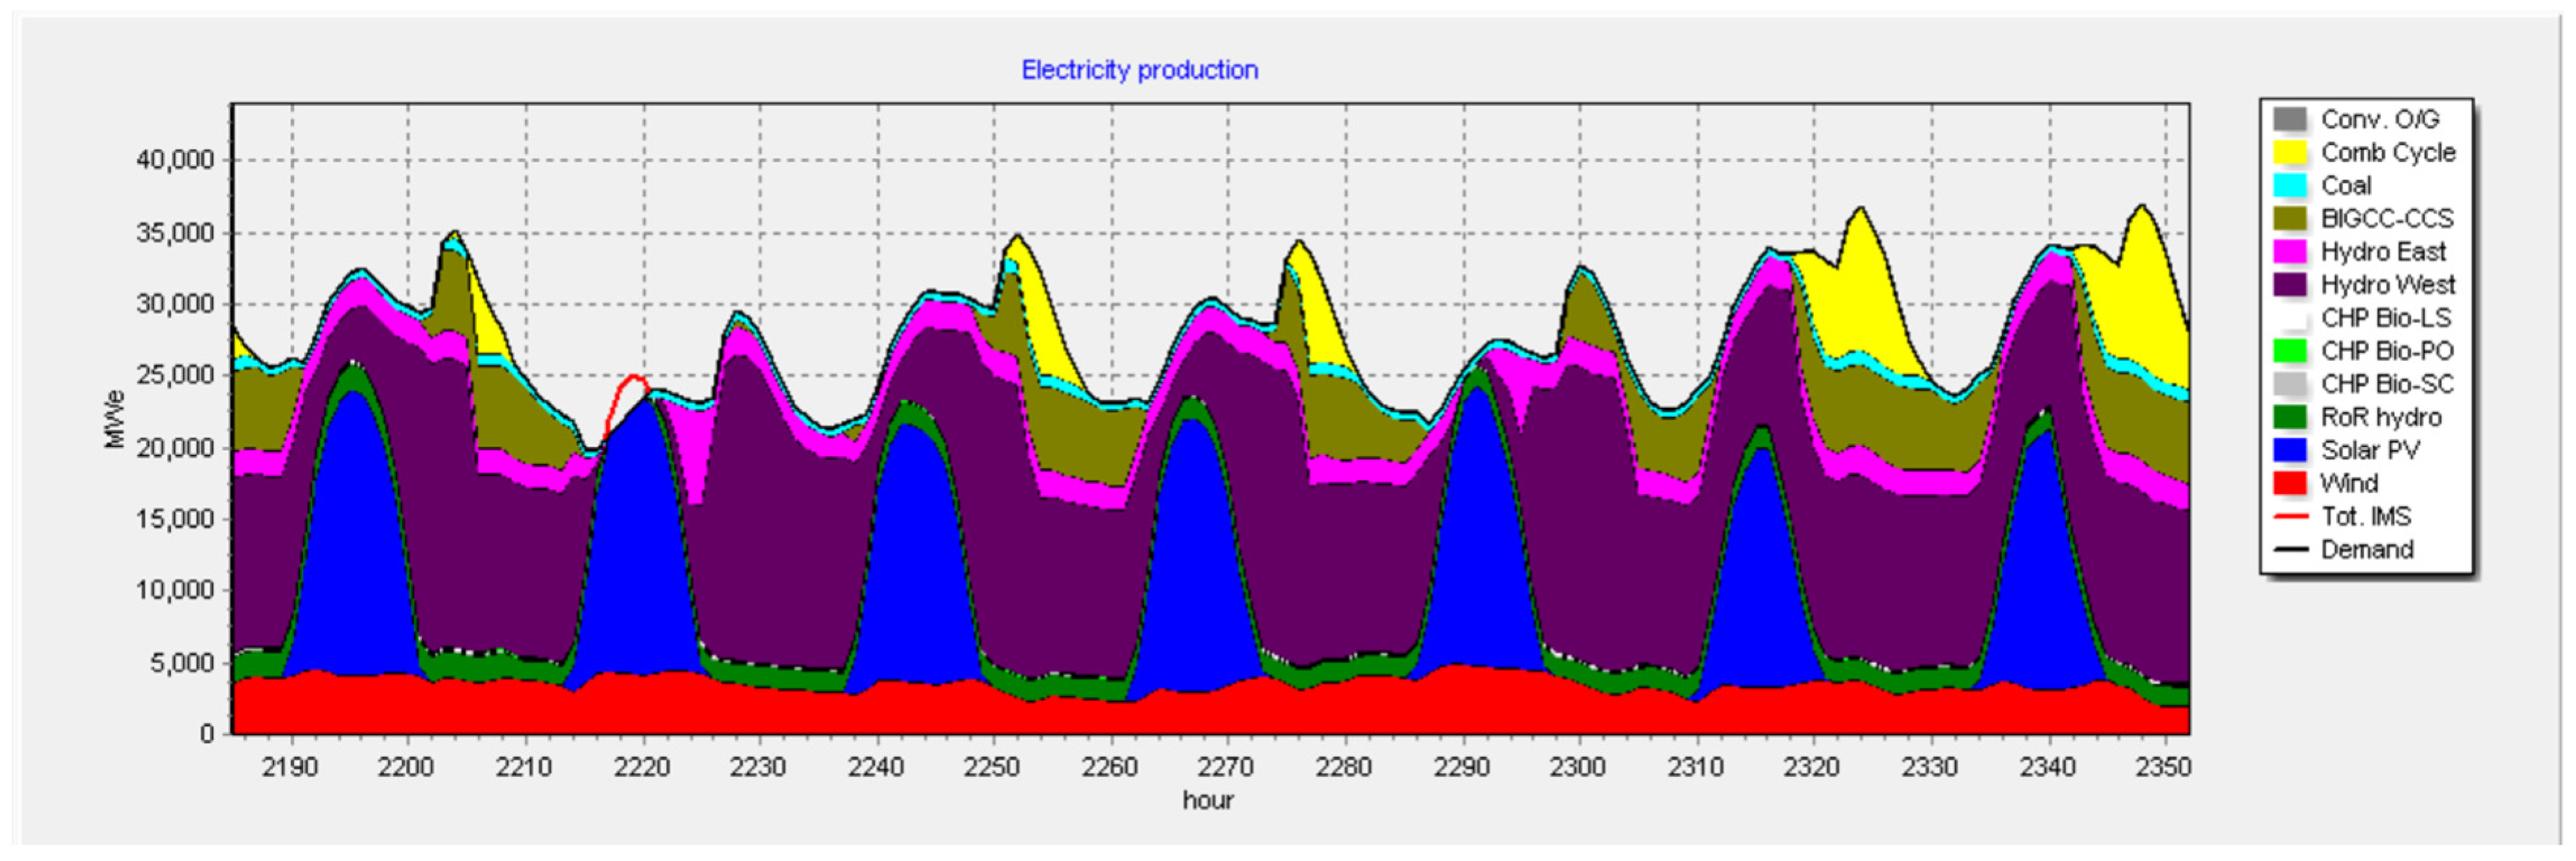Click the 40,000 tick on the y-axis
Image resolution: width=2576 pixels, height=861 pixels.
[175, 160]
